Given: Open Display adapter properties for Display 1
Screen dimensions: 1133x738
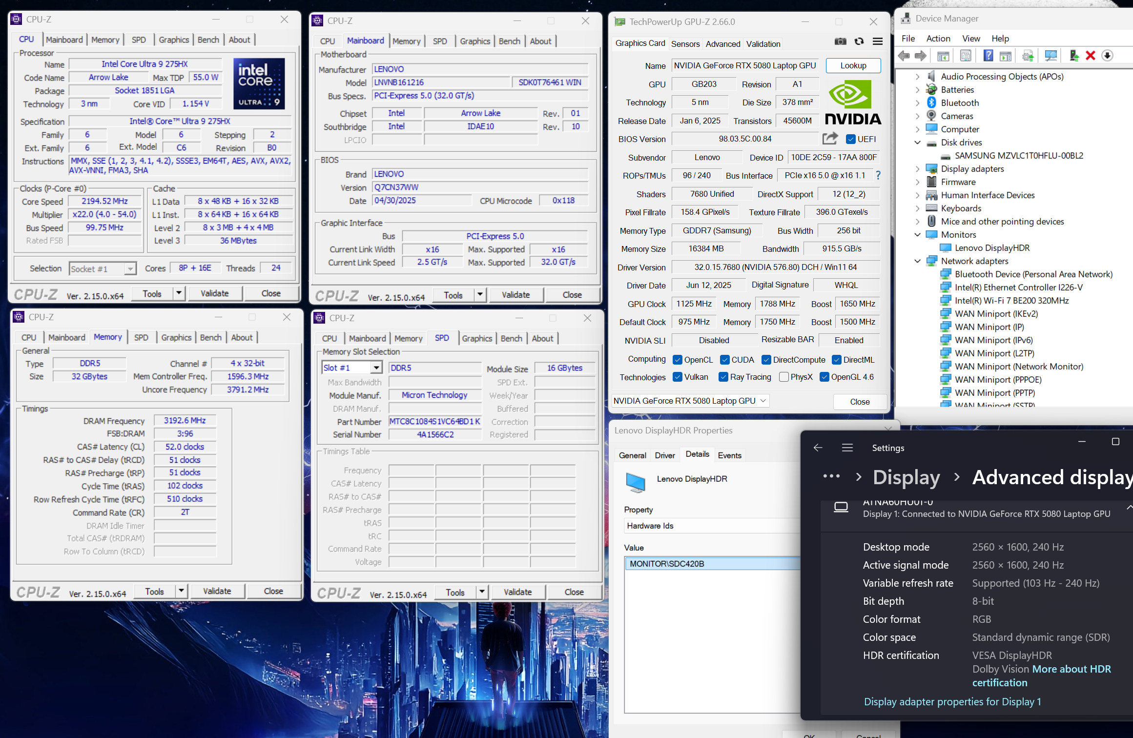Looking at the screenshot, I should point(952,701).
